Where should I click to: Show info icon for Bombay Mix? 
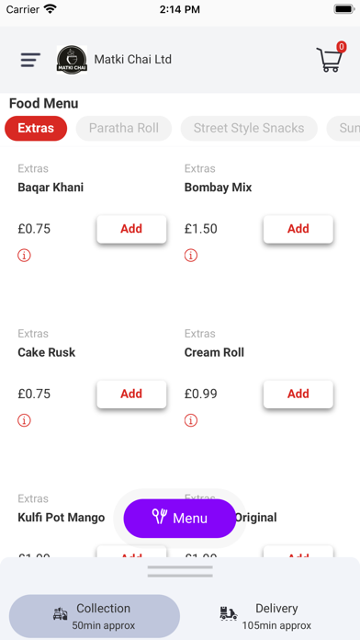191,256
